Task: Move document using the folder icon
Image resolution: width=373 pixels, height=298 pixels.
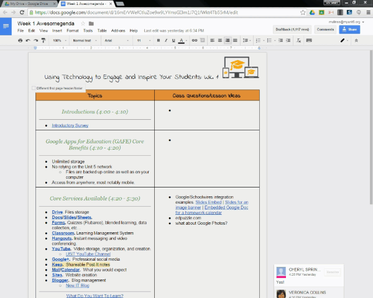Action: coord(91,24)
